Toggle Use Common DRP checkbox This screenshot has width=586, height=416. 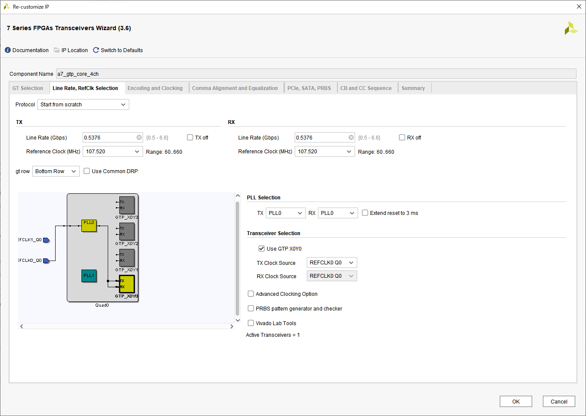87,171
